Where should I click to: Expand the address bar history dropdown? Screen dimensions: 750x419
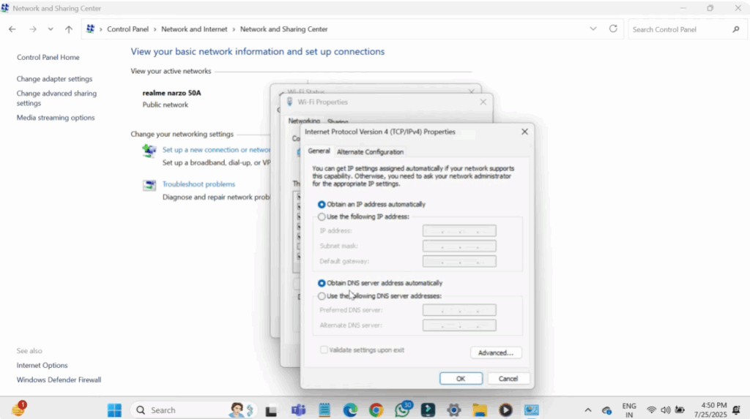[593, 29]
